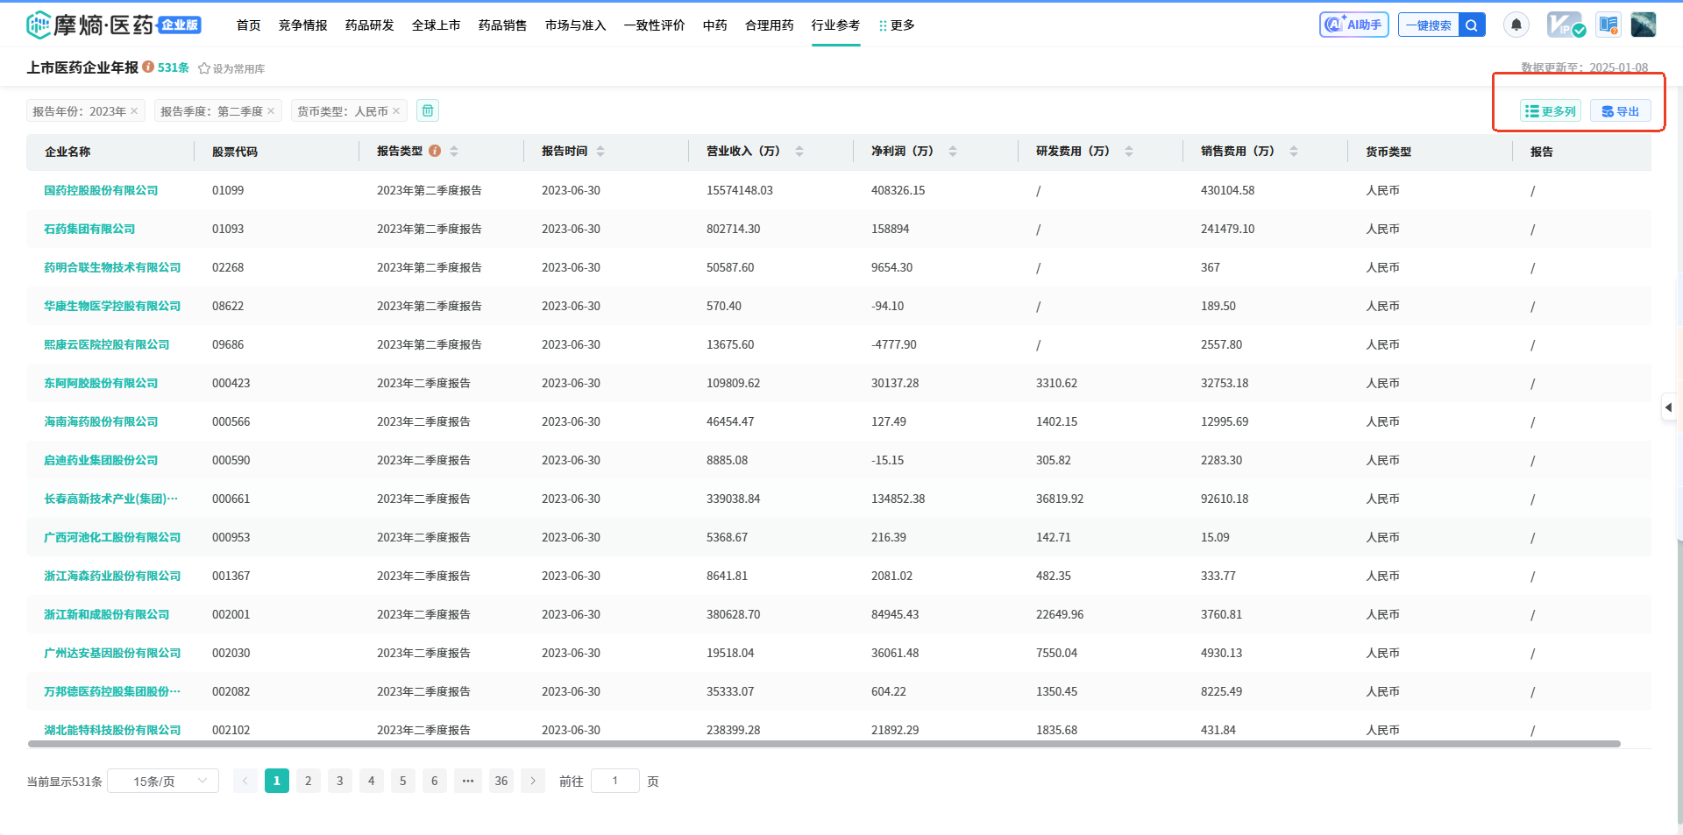The height and width of the screenshot is (835, 1683).
Task: Open the notification bell
Action: 1516,25
